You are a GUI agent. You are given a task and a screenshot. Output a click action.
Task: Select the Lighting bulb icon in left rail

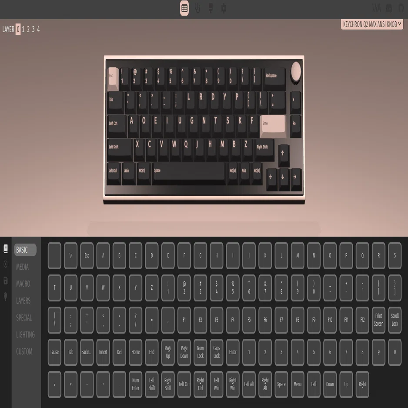[6, 296]
